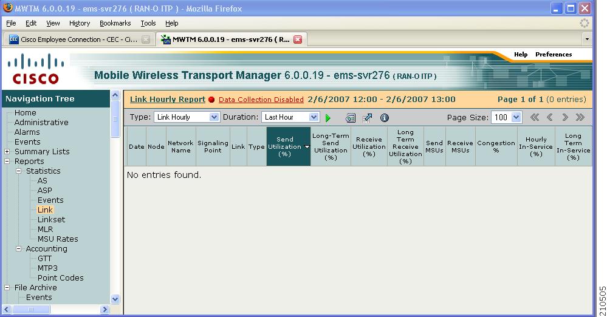
Task: Select Events under the navigation tree root
Action: 27,141
